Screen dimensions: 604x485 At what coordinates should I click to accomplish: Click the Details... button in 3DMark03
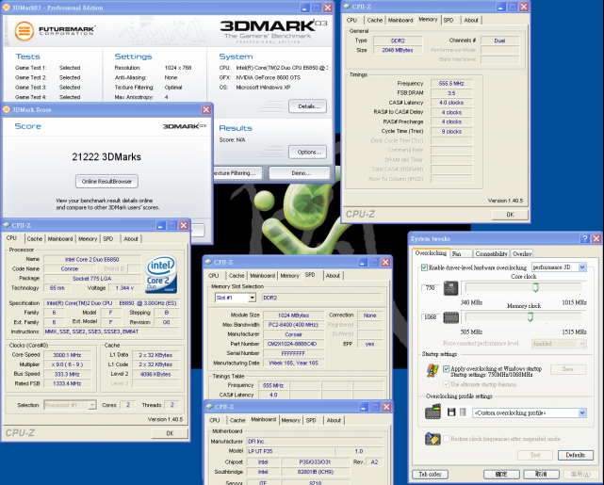point(308,106)
